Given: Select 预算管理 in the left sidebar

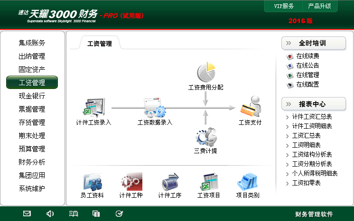Looking at the screenshot, I should (32, 149).
